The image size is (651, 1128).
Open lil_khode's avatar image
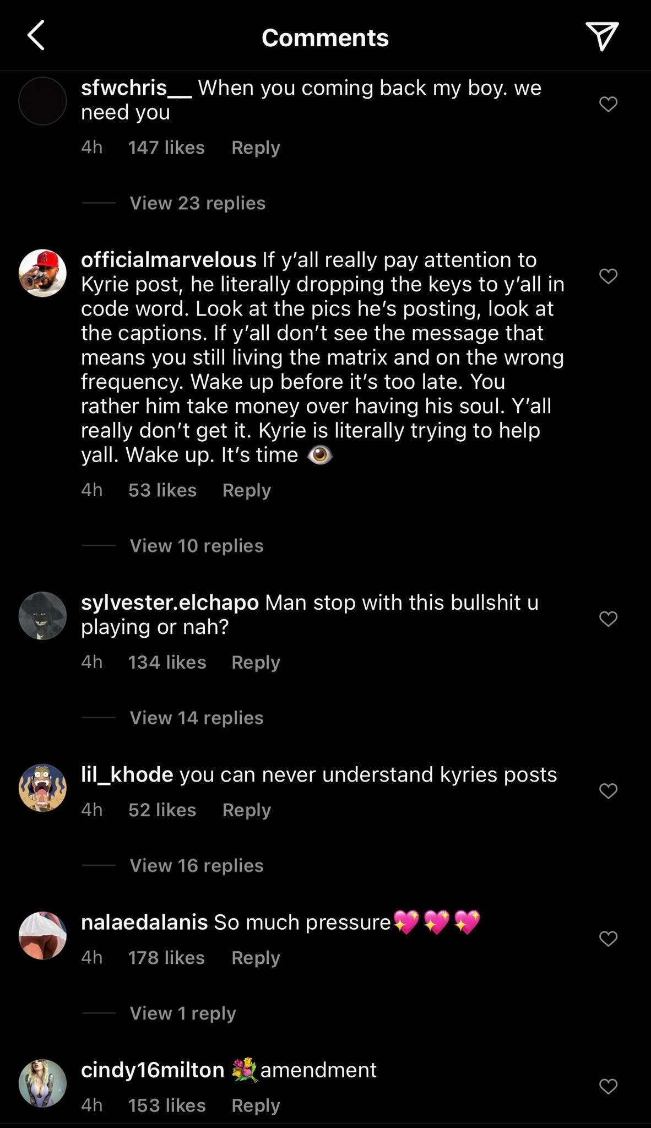[x=42, y=788]
